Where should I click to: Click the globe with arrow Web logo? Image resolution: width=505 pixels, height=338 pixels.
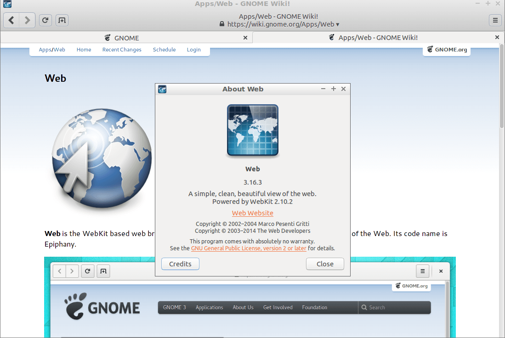[x=102, y=158]
